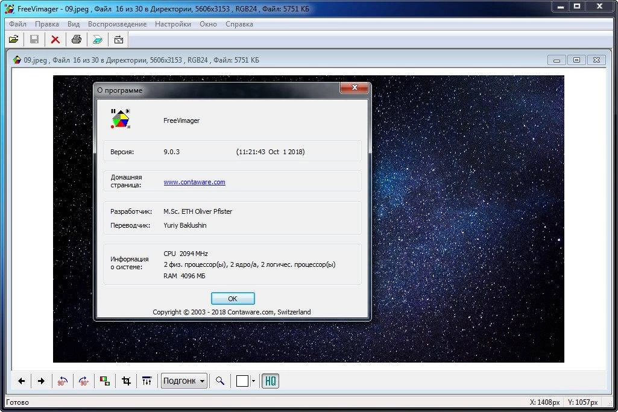
Task: Restore the 09.jpeg child window
Action: (576, 60)
